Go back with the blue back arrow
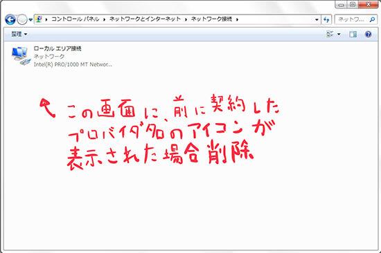Screen dimensions: 381x253 click(x=10, y=19)
